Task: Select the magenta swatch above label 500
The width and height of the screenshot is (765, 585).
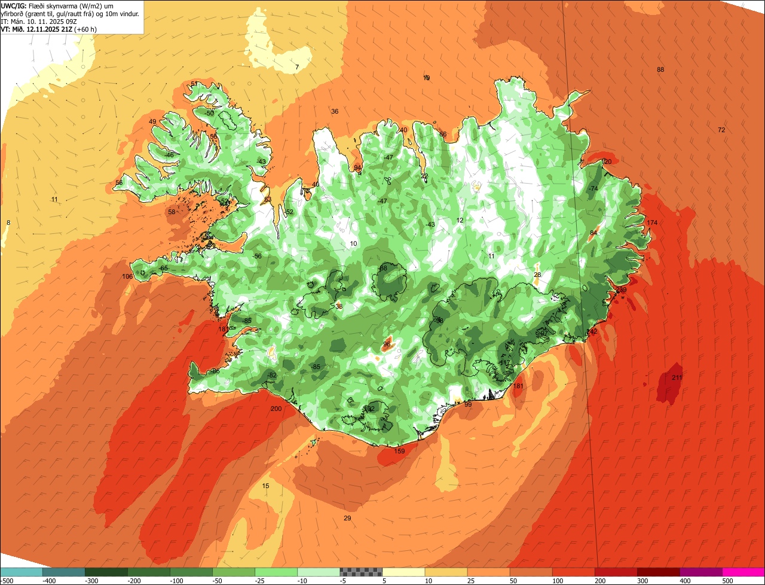Action: [x=743, y=572]
